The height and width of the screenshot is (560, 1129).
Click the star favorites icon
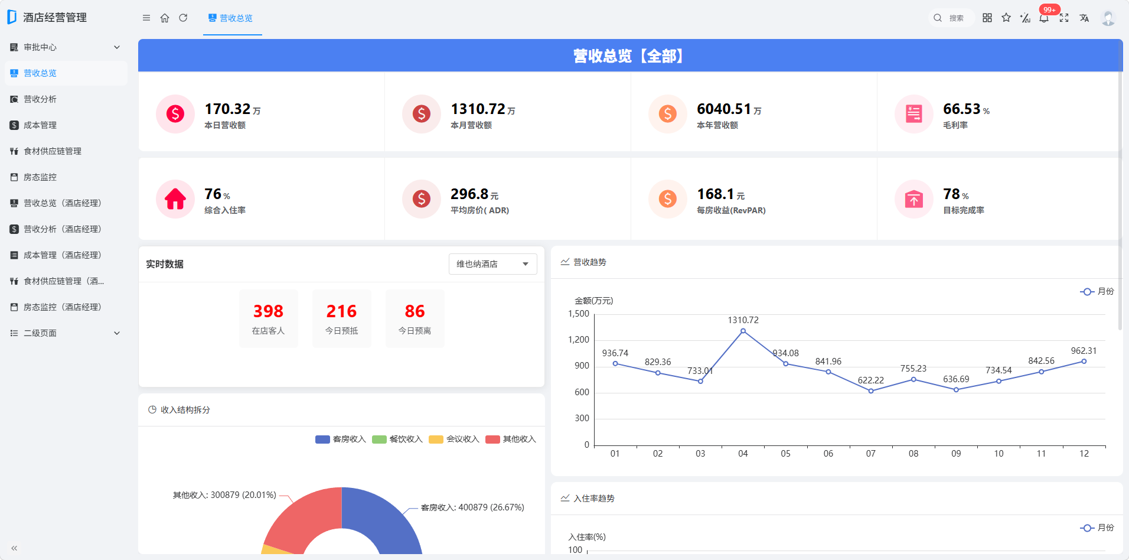pyautogui.click(x=1006, y=18)
